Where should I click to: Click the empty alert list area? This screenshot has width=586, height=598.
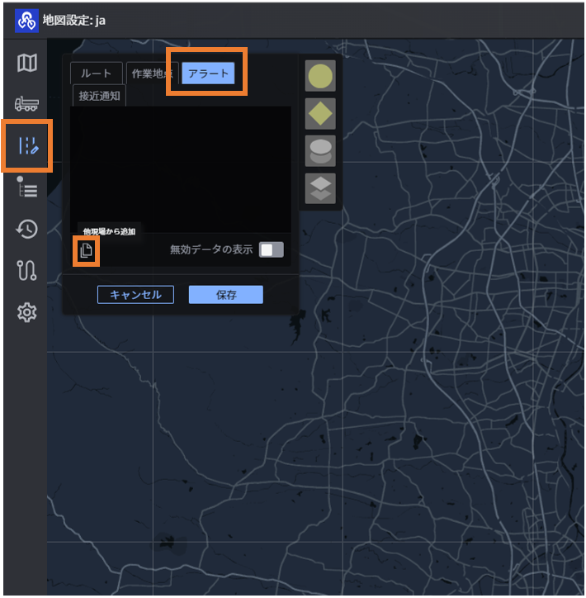(x=181, y=169)
